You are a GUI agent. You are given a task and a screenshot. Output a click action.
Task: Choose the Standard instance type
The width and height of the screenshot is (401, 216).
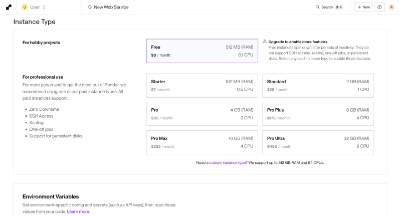pos(318,86)
